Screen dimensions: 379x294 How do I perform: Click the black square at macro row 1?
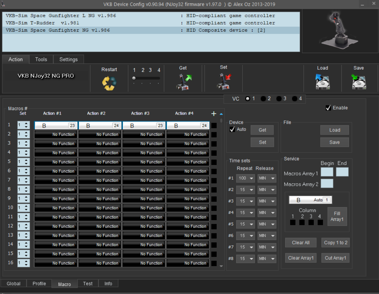tap(214, 125)
